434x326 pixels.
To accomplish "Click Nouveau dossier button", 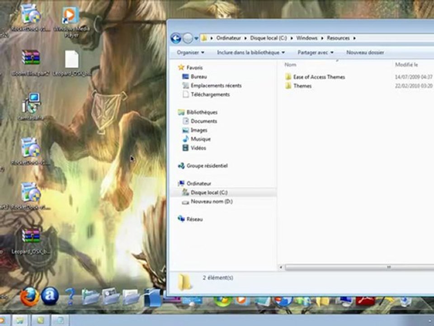I will pyautogui.click(x=365, y=53).
